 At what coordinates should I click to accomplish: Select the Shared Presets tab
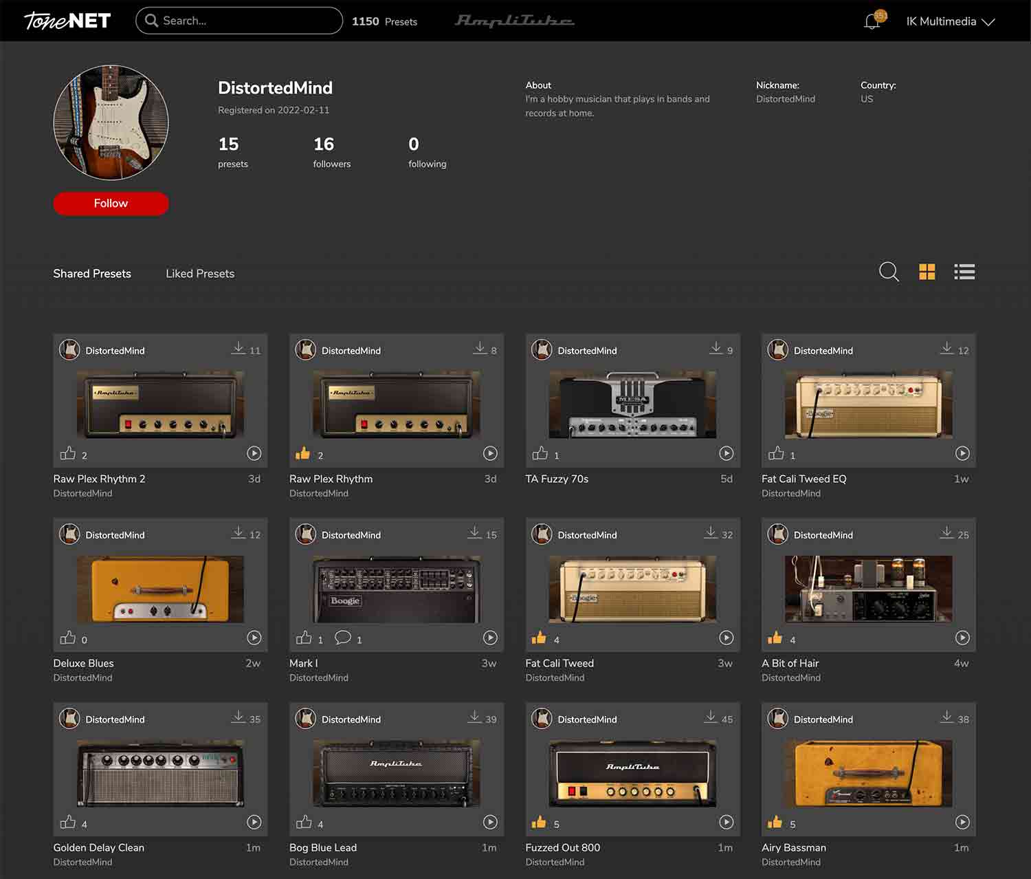click(92, 274)
